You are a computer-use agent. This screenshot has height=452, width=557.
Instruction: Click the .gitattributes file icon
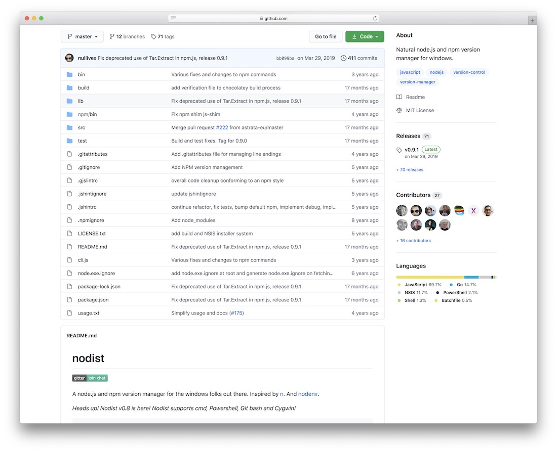70,154
